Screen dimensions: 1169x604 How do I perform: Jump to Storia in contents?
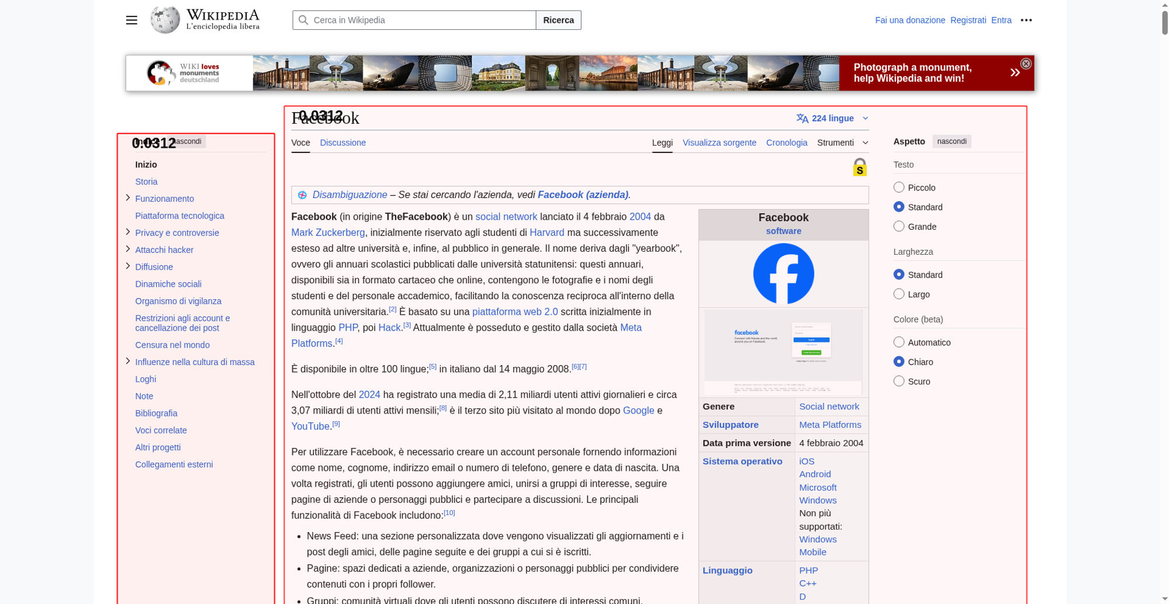[x=146, y=182]
